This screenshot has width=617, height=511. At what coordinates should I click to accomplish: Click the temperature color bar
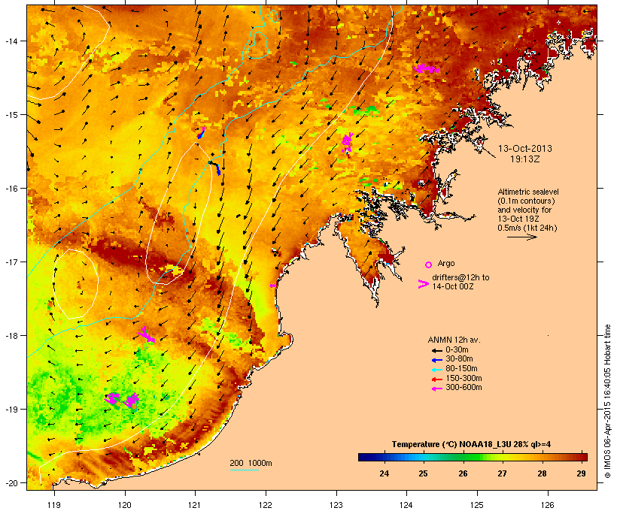pyautogui.click(x=473, y=457)
